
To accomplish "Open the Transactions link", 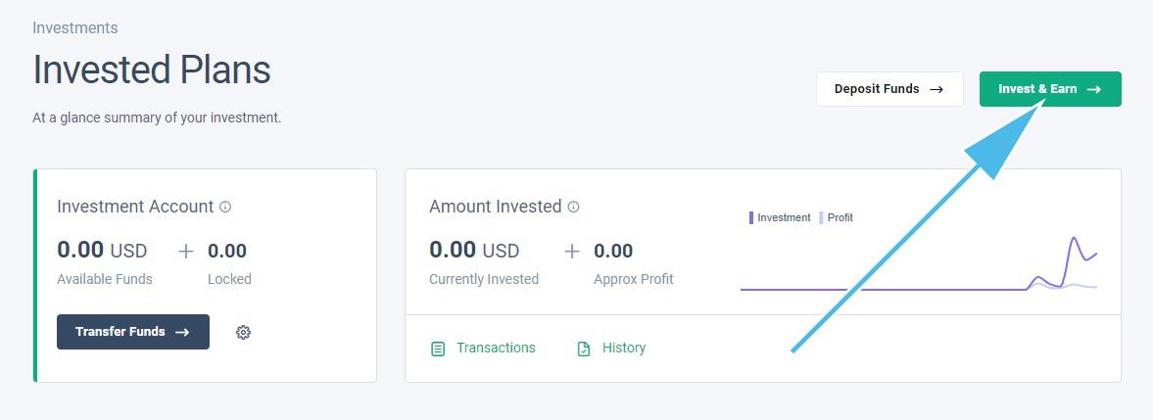I will 496,348.
